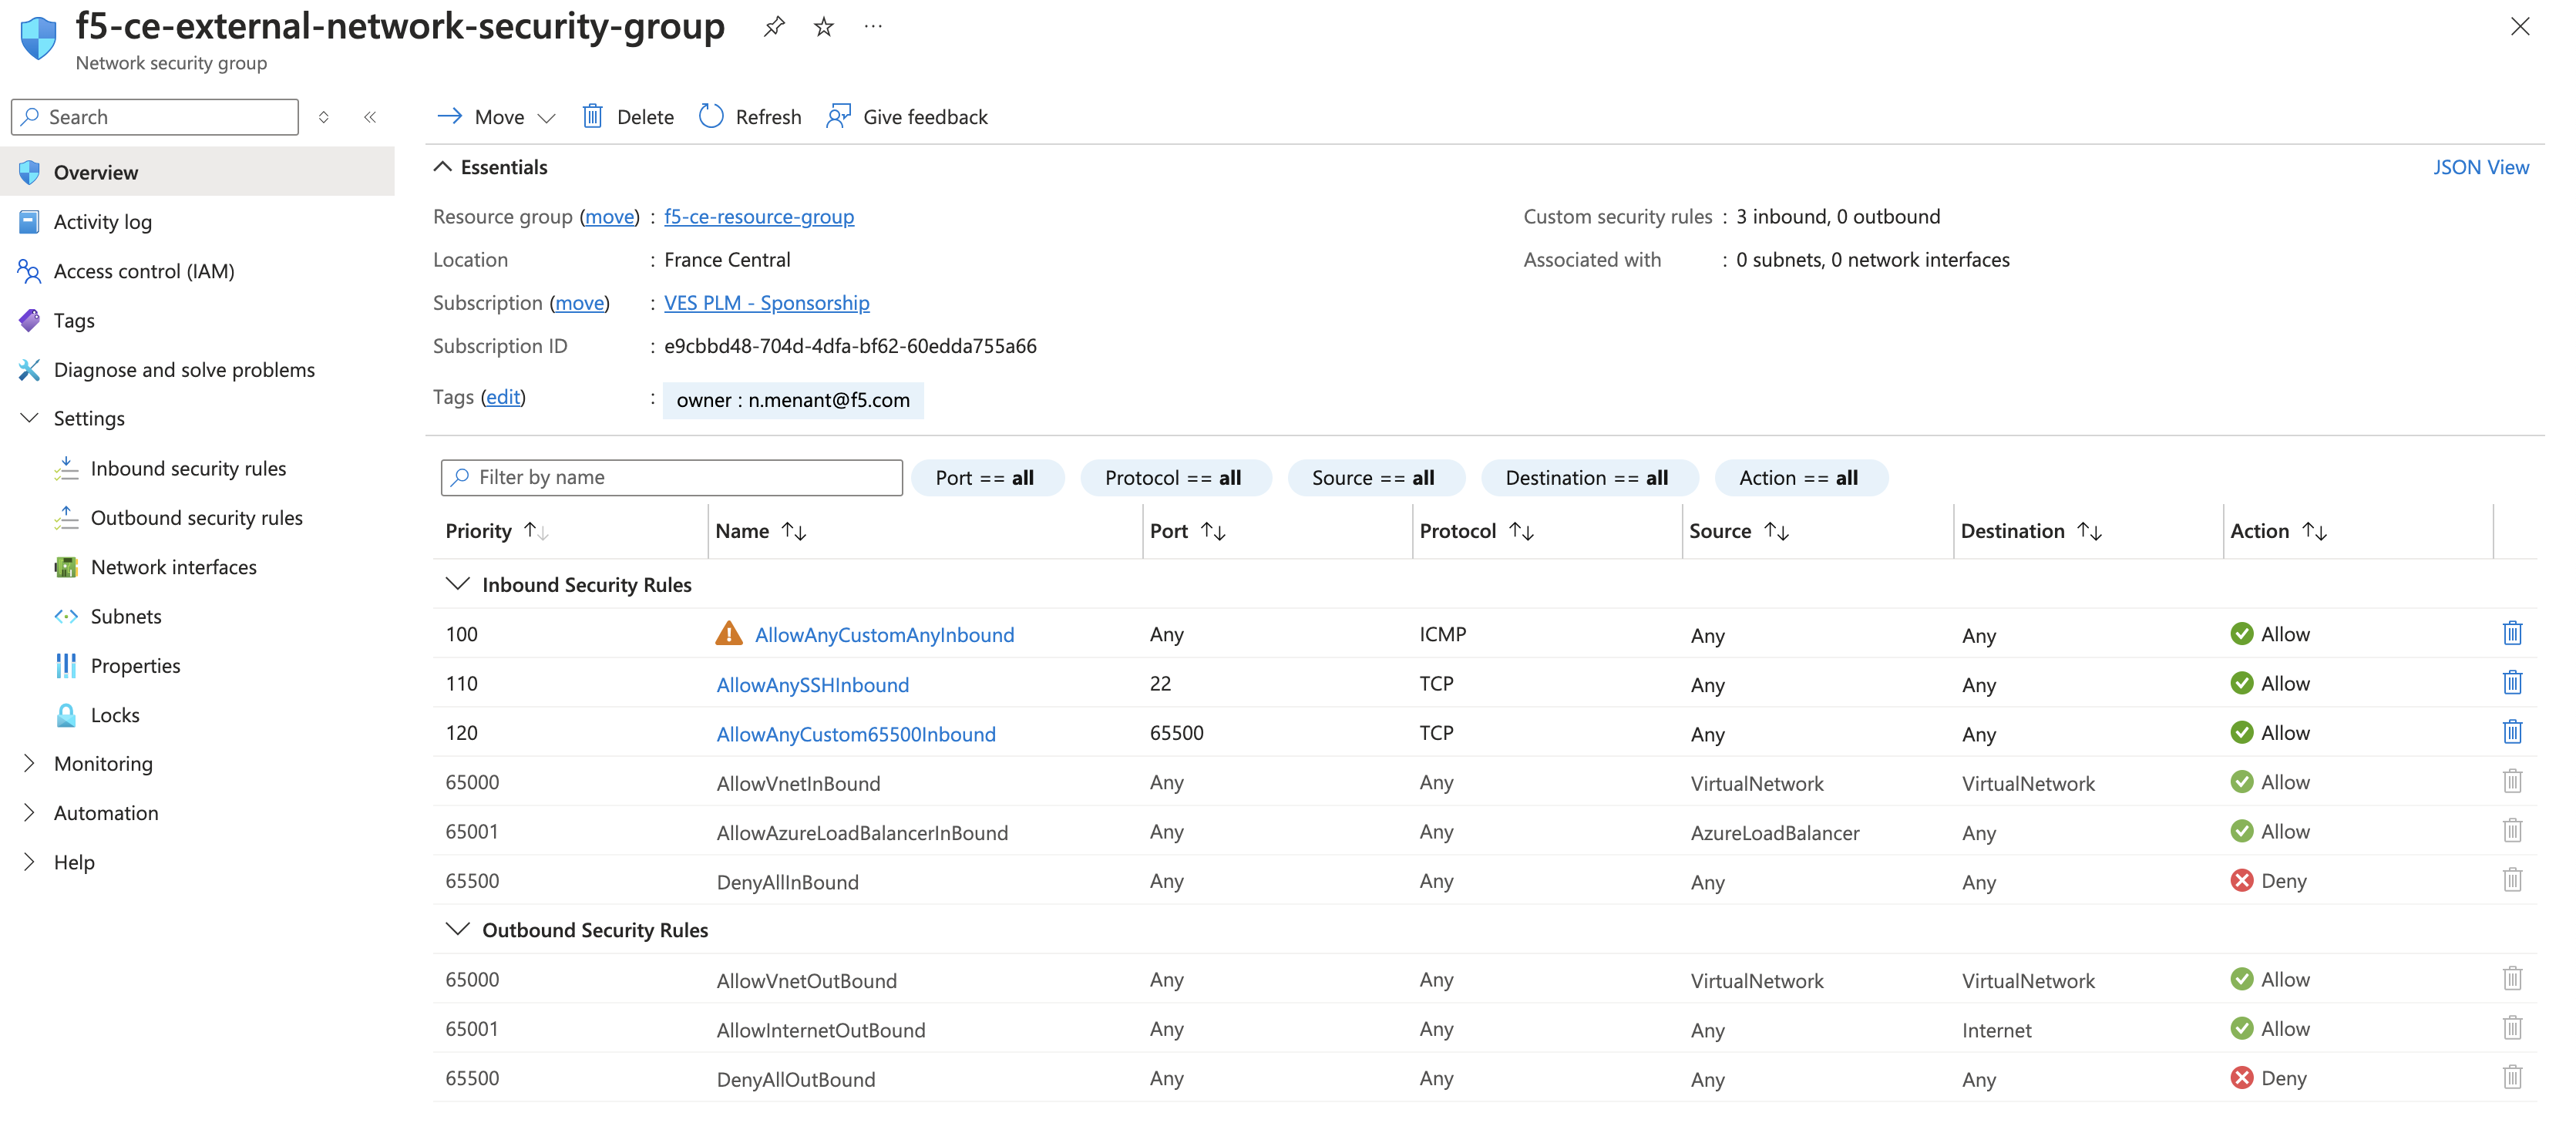Mark resource as favorite with star icon

[x=823, y=27]
